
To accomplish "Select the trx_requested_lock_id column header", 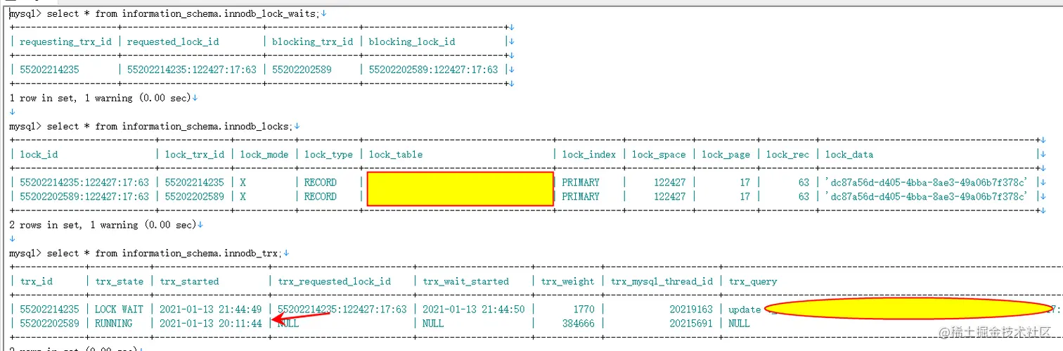I will [x=334, y=281].
